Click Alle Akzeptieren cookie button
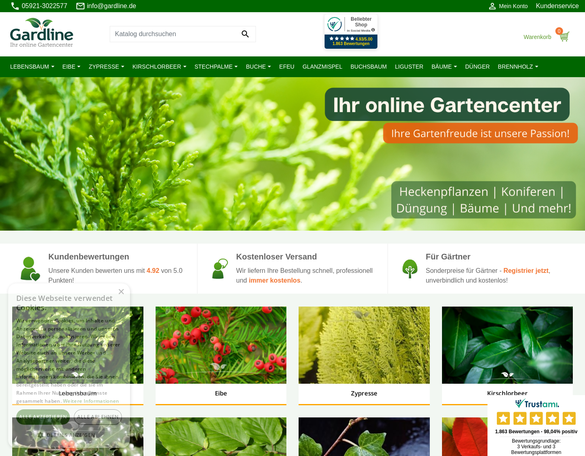The width and height of the screenshot is (585, 456). pyautogui.click(x=43, y=417)
